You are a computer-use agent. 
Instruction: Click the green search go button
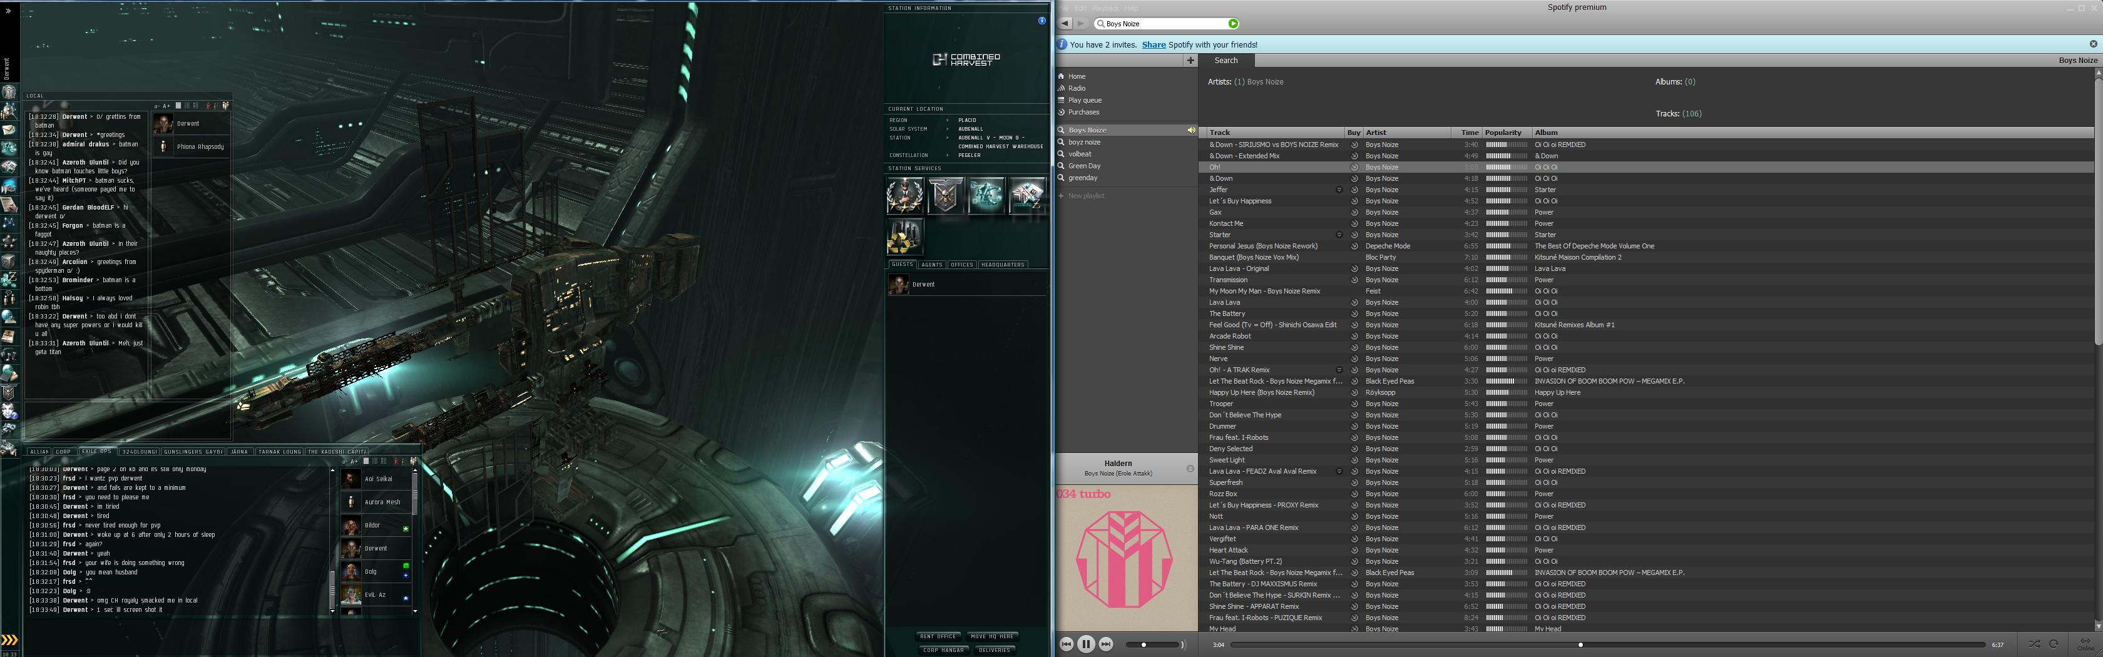(1234, 24)
